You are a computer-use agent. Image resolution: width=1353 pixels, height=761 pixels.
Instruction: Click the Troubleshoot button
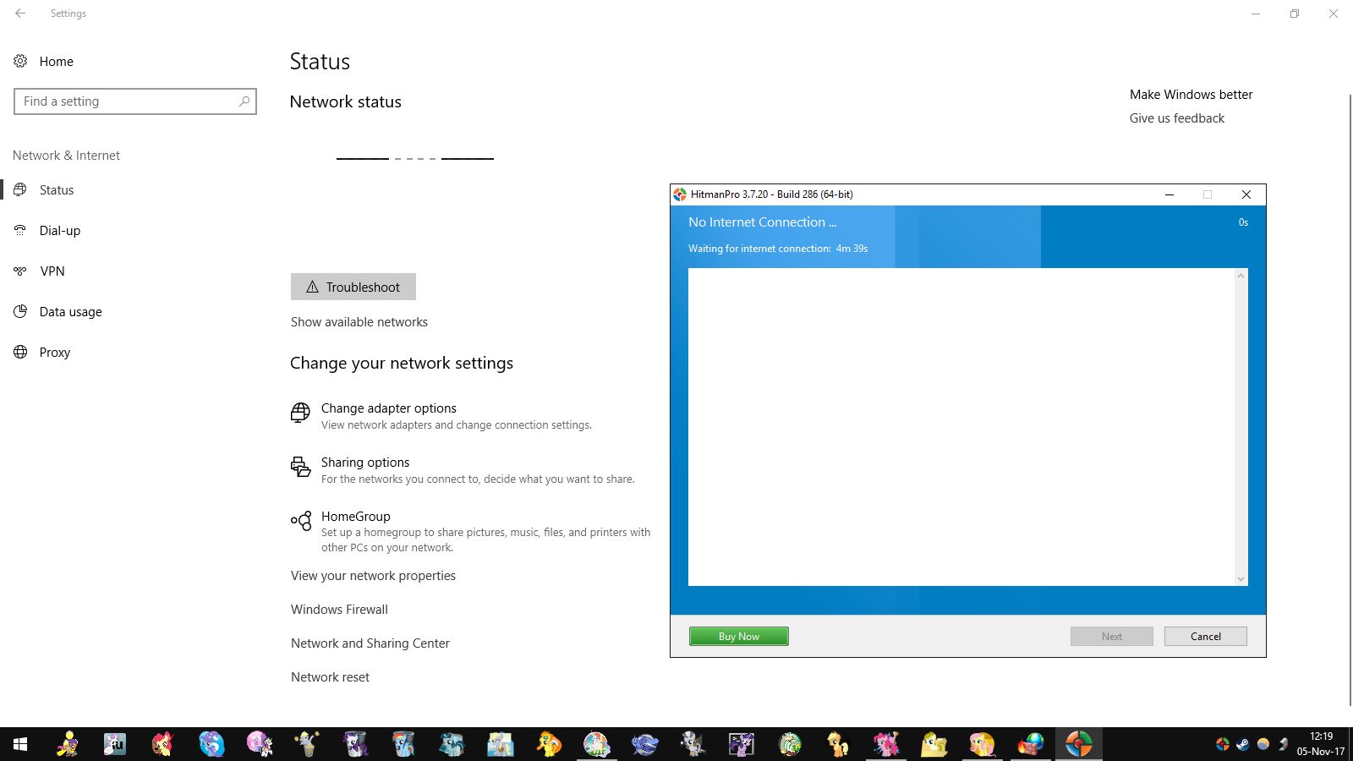tap(353, 287)
